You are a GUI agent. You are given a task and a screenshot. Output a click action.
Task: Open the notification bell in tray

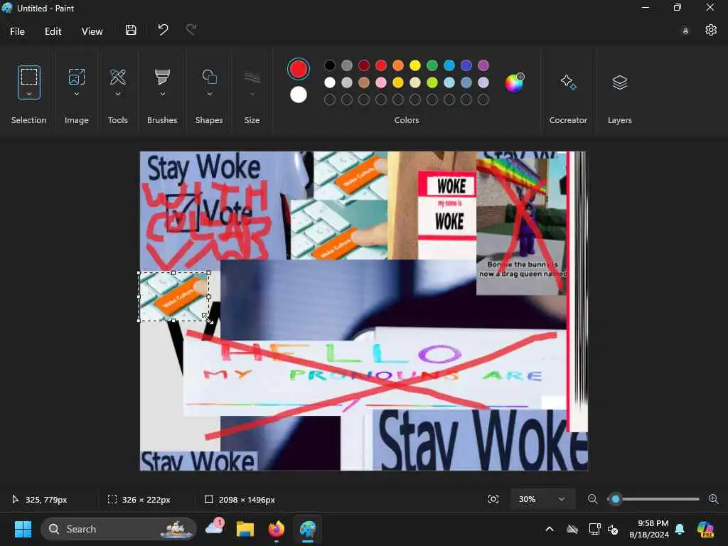(x=680, y=529)
